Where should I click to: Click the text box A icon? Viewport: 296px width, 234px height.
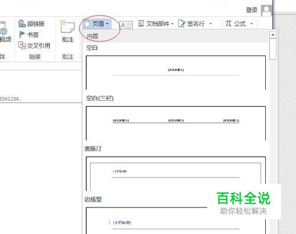[126, 25]
